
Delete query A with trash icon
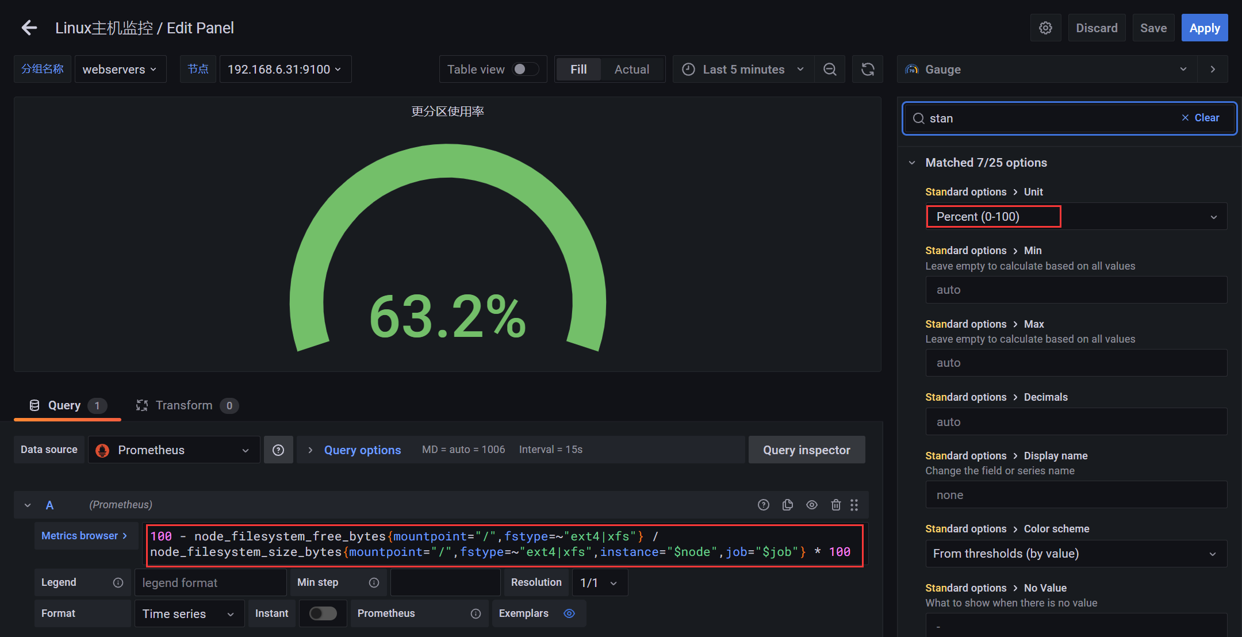(x=835, y=505)
